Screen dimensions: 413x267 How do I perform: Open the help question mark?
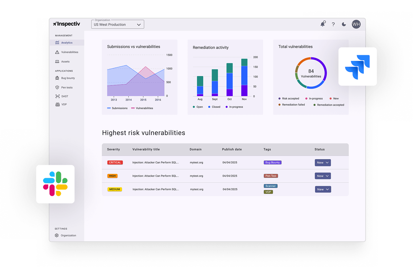(x=333, y=24)
